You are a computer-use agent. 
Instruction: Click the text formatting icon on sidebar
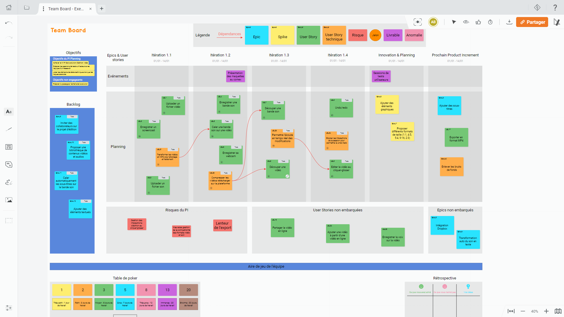pos(9,112)
